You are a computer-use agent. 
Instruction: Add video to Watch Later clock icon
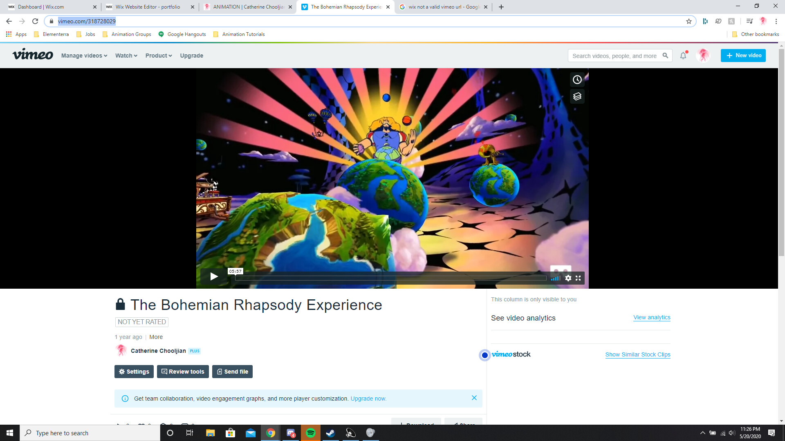[x=577, y=80]
